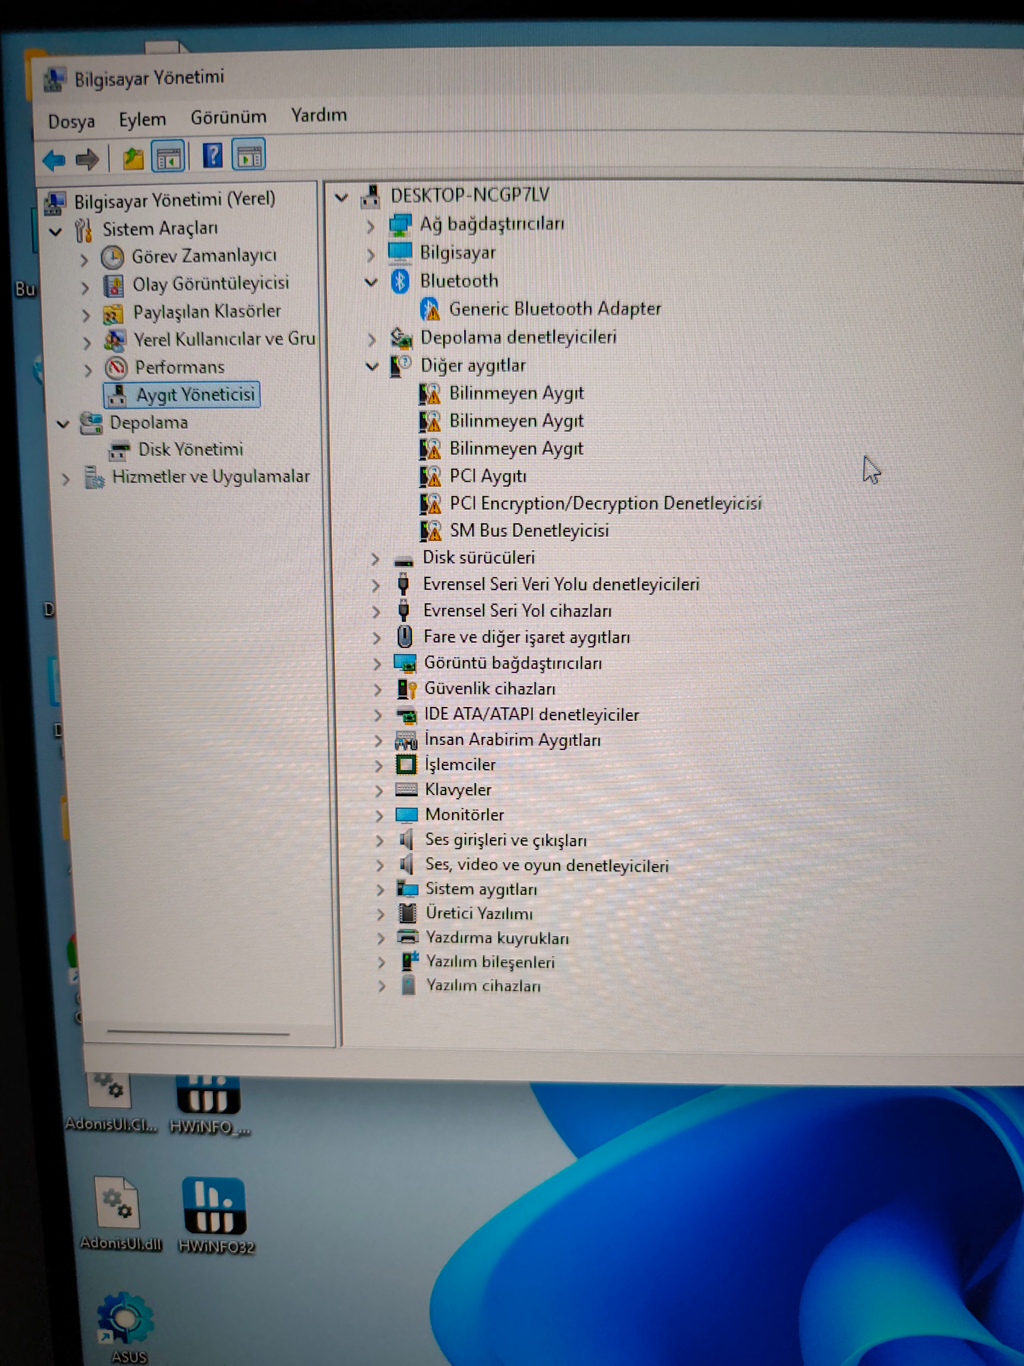Collapse the Bluetooth device category
Screen dimensions: 1024x1366
coord(372,282)
